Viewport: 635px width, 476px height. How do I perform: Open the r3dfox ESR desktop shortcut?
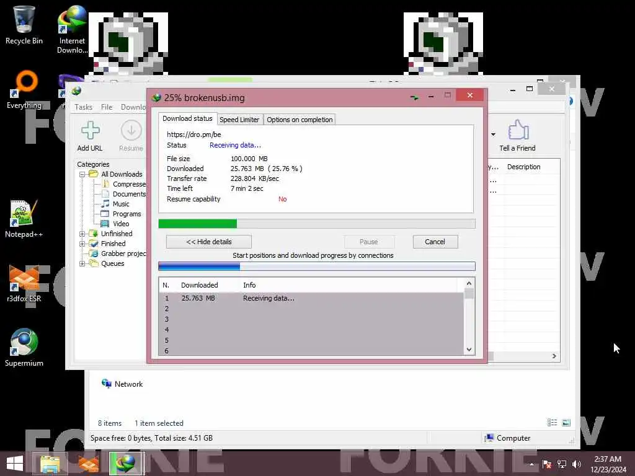tap(24, 283)
